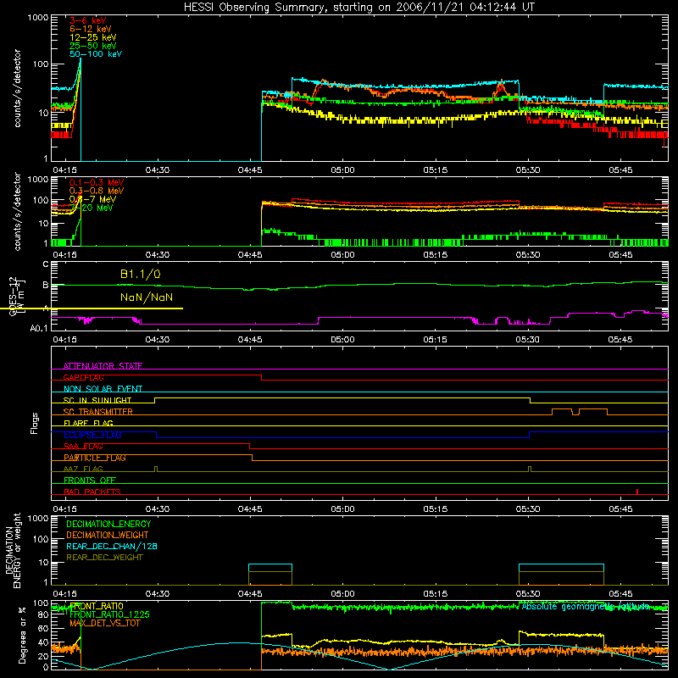Click the "SC_IN_SUNLIGHT" flag label
This screenshot has width=678, height=678.
point(97,400)
